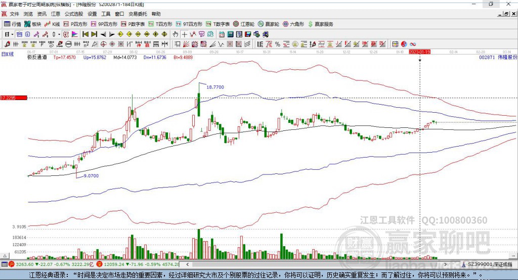518x280 pixels.
Task: Open the calendar date icon
Action: [x=222, y=34]
